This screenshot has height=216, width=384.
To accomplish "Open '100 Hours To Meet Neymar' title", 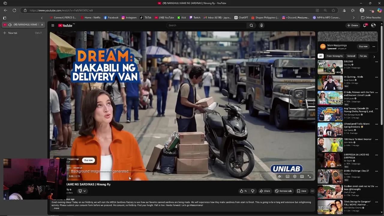I will point(358,139).
